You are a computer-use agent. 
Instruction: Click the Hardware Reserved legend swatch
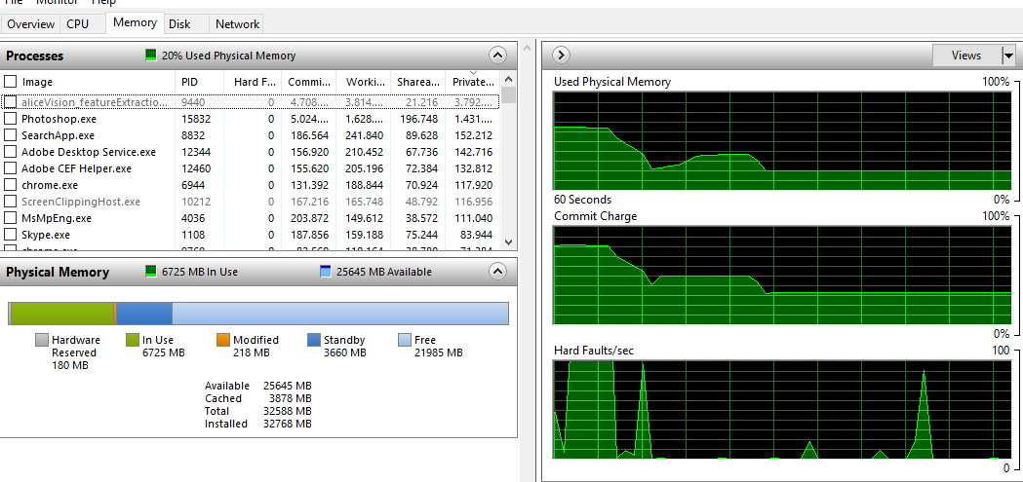pos(42,340)
